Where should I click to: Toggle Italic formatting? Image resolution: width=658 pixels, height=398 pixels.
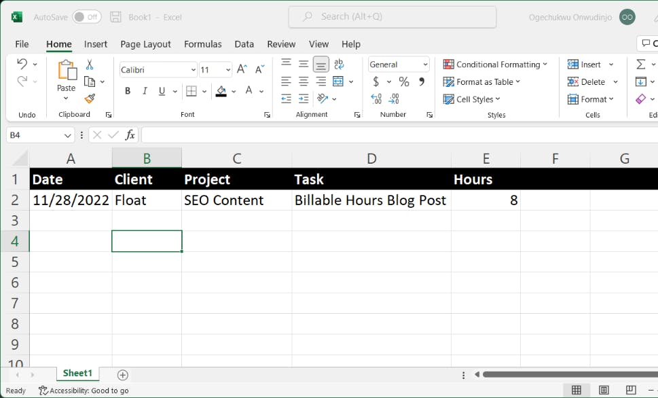(x=145, y=91)
